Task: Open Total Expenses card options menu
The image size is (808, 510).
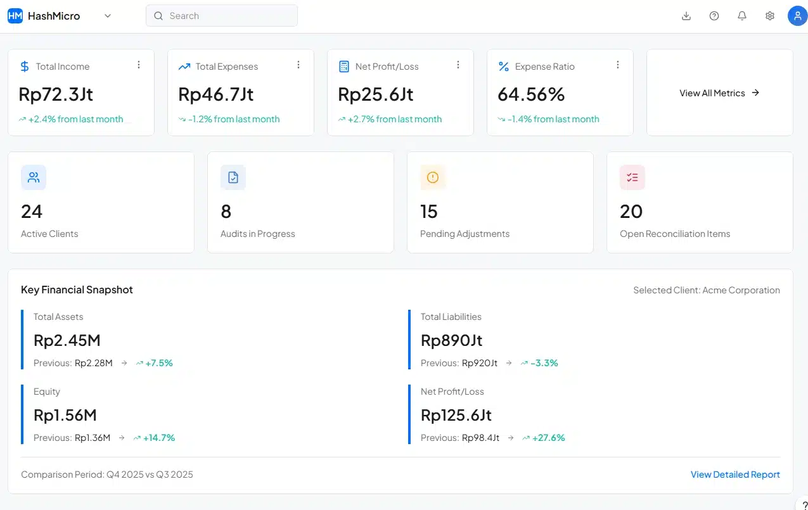Action: (x=298, y=65)
